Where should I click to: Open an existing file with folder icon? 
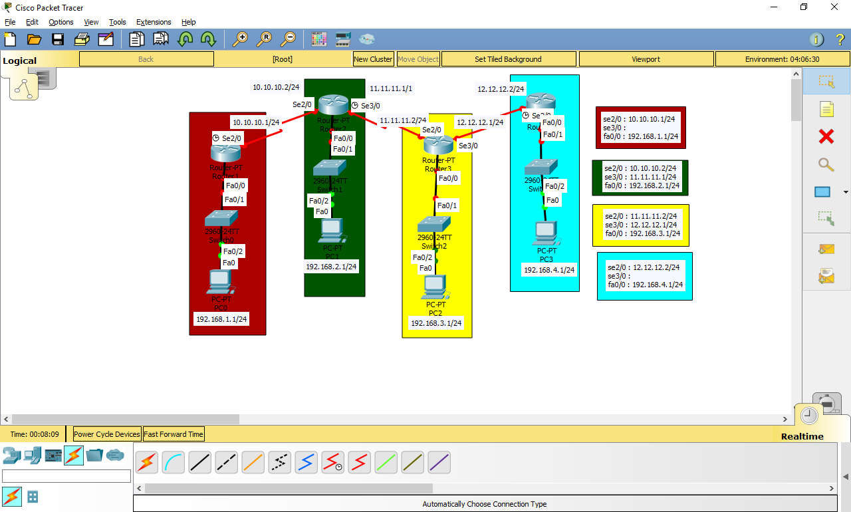click(x=34, y=39)
